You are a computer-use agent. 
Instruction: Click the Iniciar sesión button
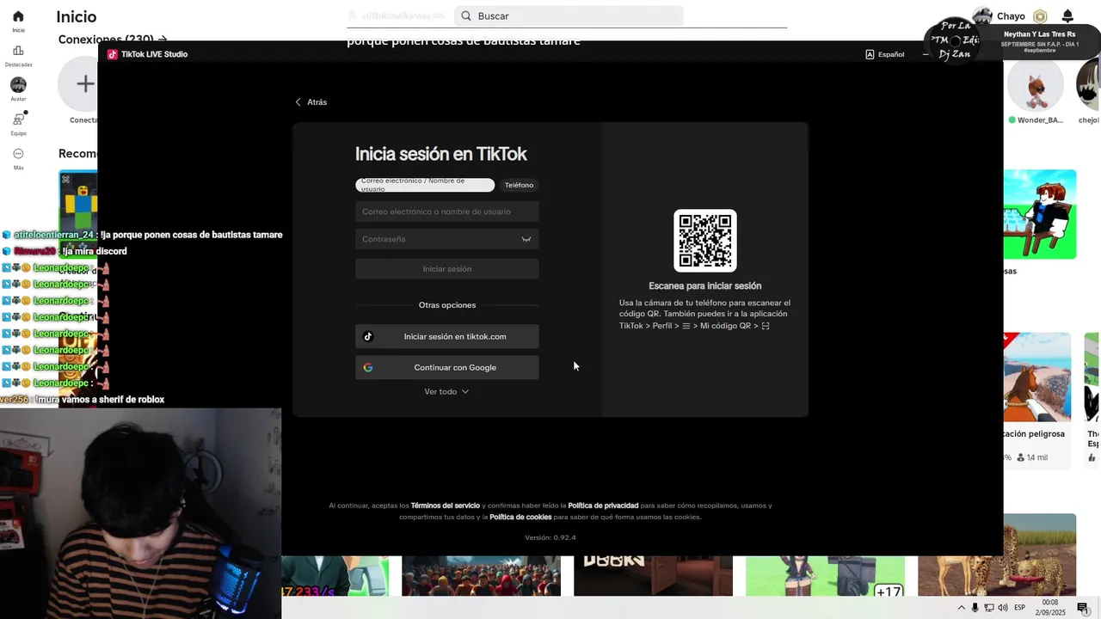[447, 269]
